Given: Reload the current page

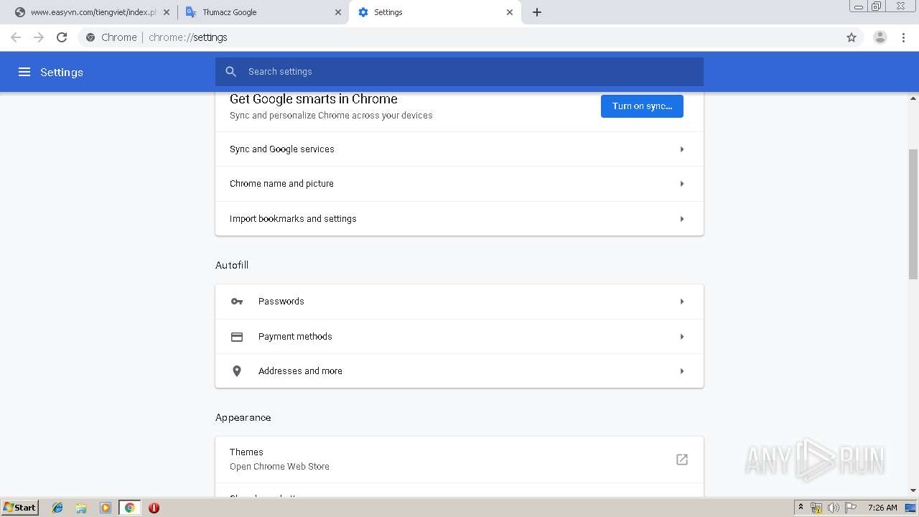Looking at the screenshot, I should (62, 37).
